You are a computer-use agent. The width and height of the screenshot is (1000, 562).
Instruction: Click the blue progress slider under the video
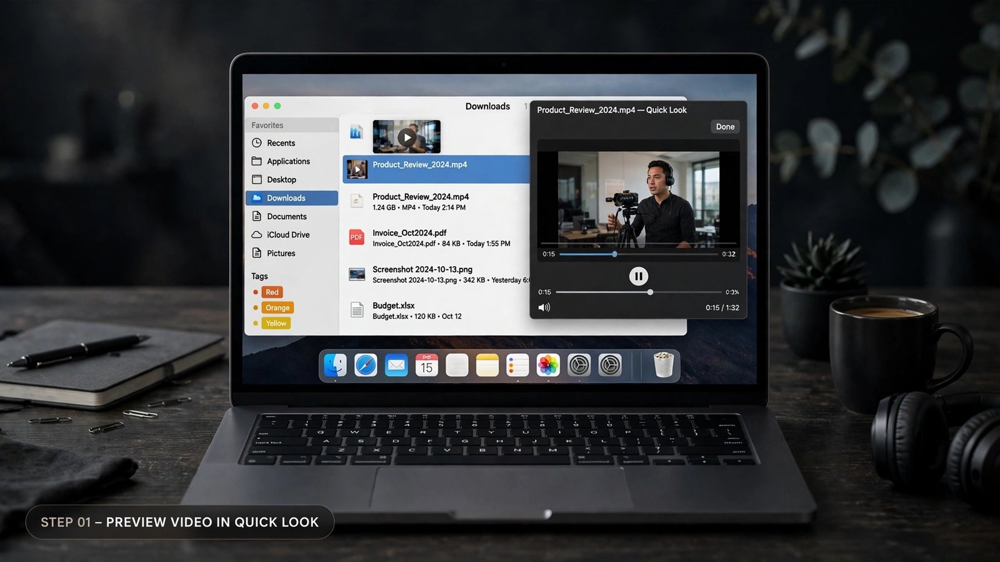[638, 254]
